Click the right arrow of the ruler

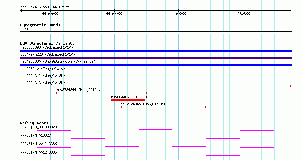(290, 10)
